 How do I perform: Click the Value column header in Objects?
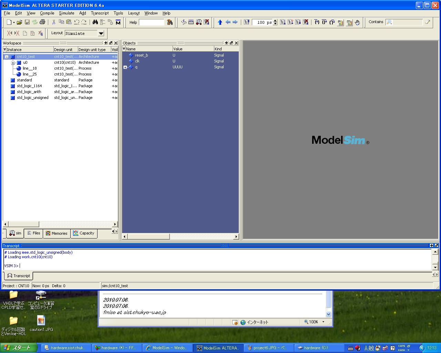tap(193, 49)
